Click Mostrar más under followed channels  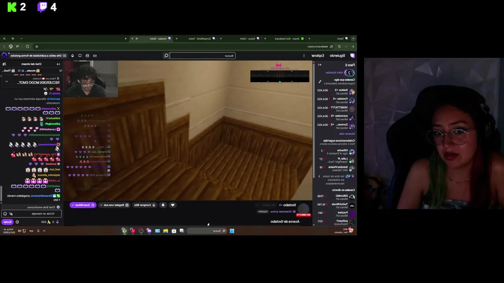(x=347, y=134)
